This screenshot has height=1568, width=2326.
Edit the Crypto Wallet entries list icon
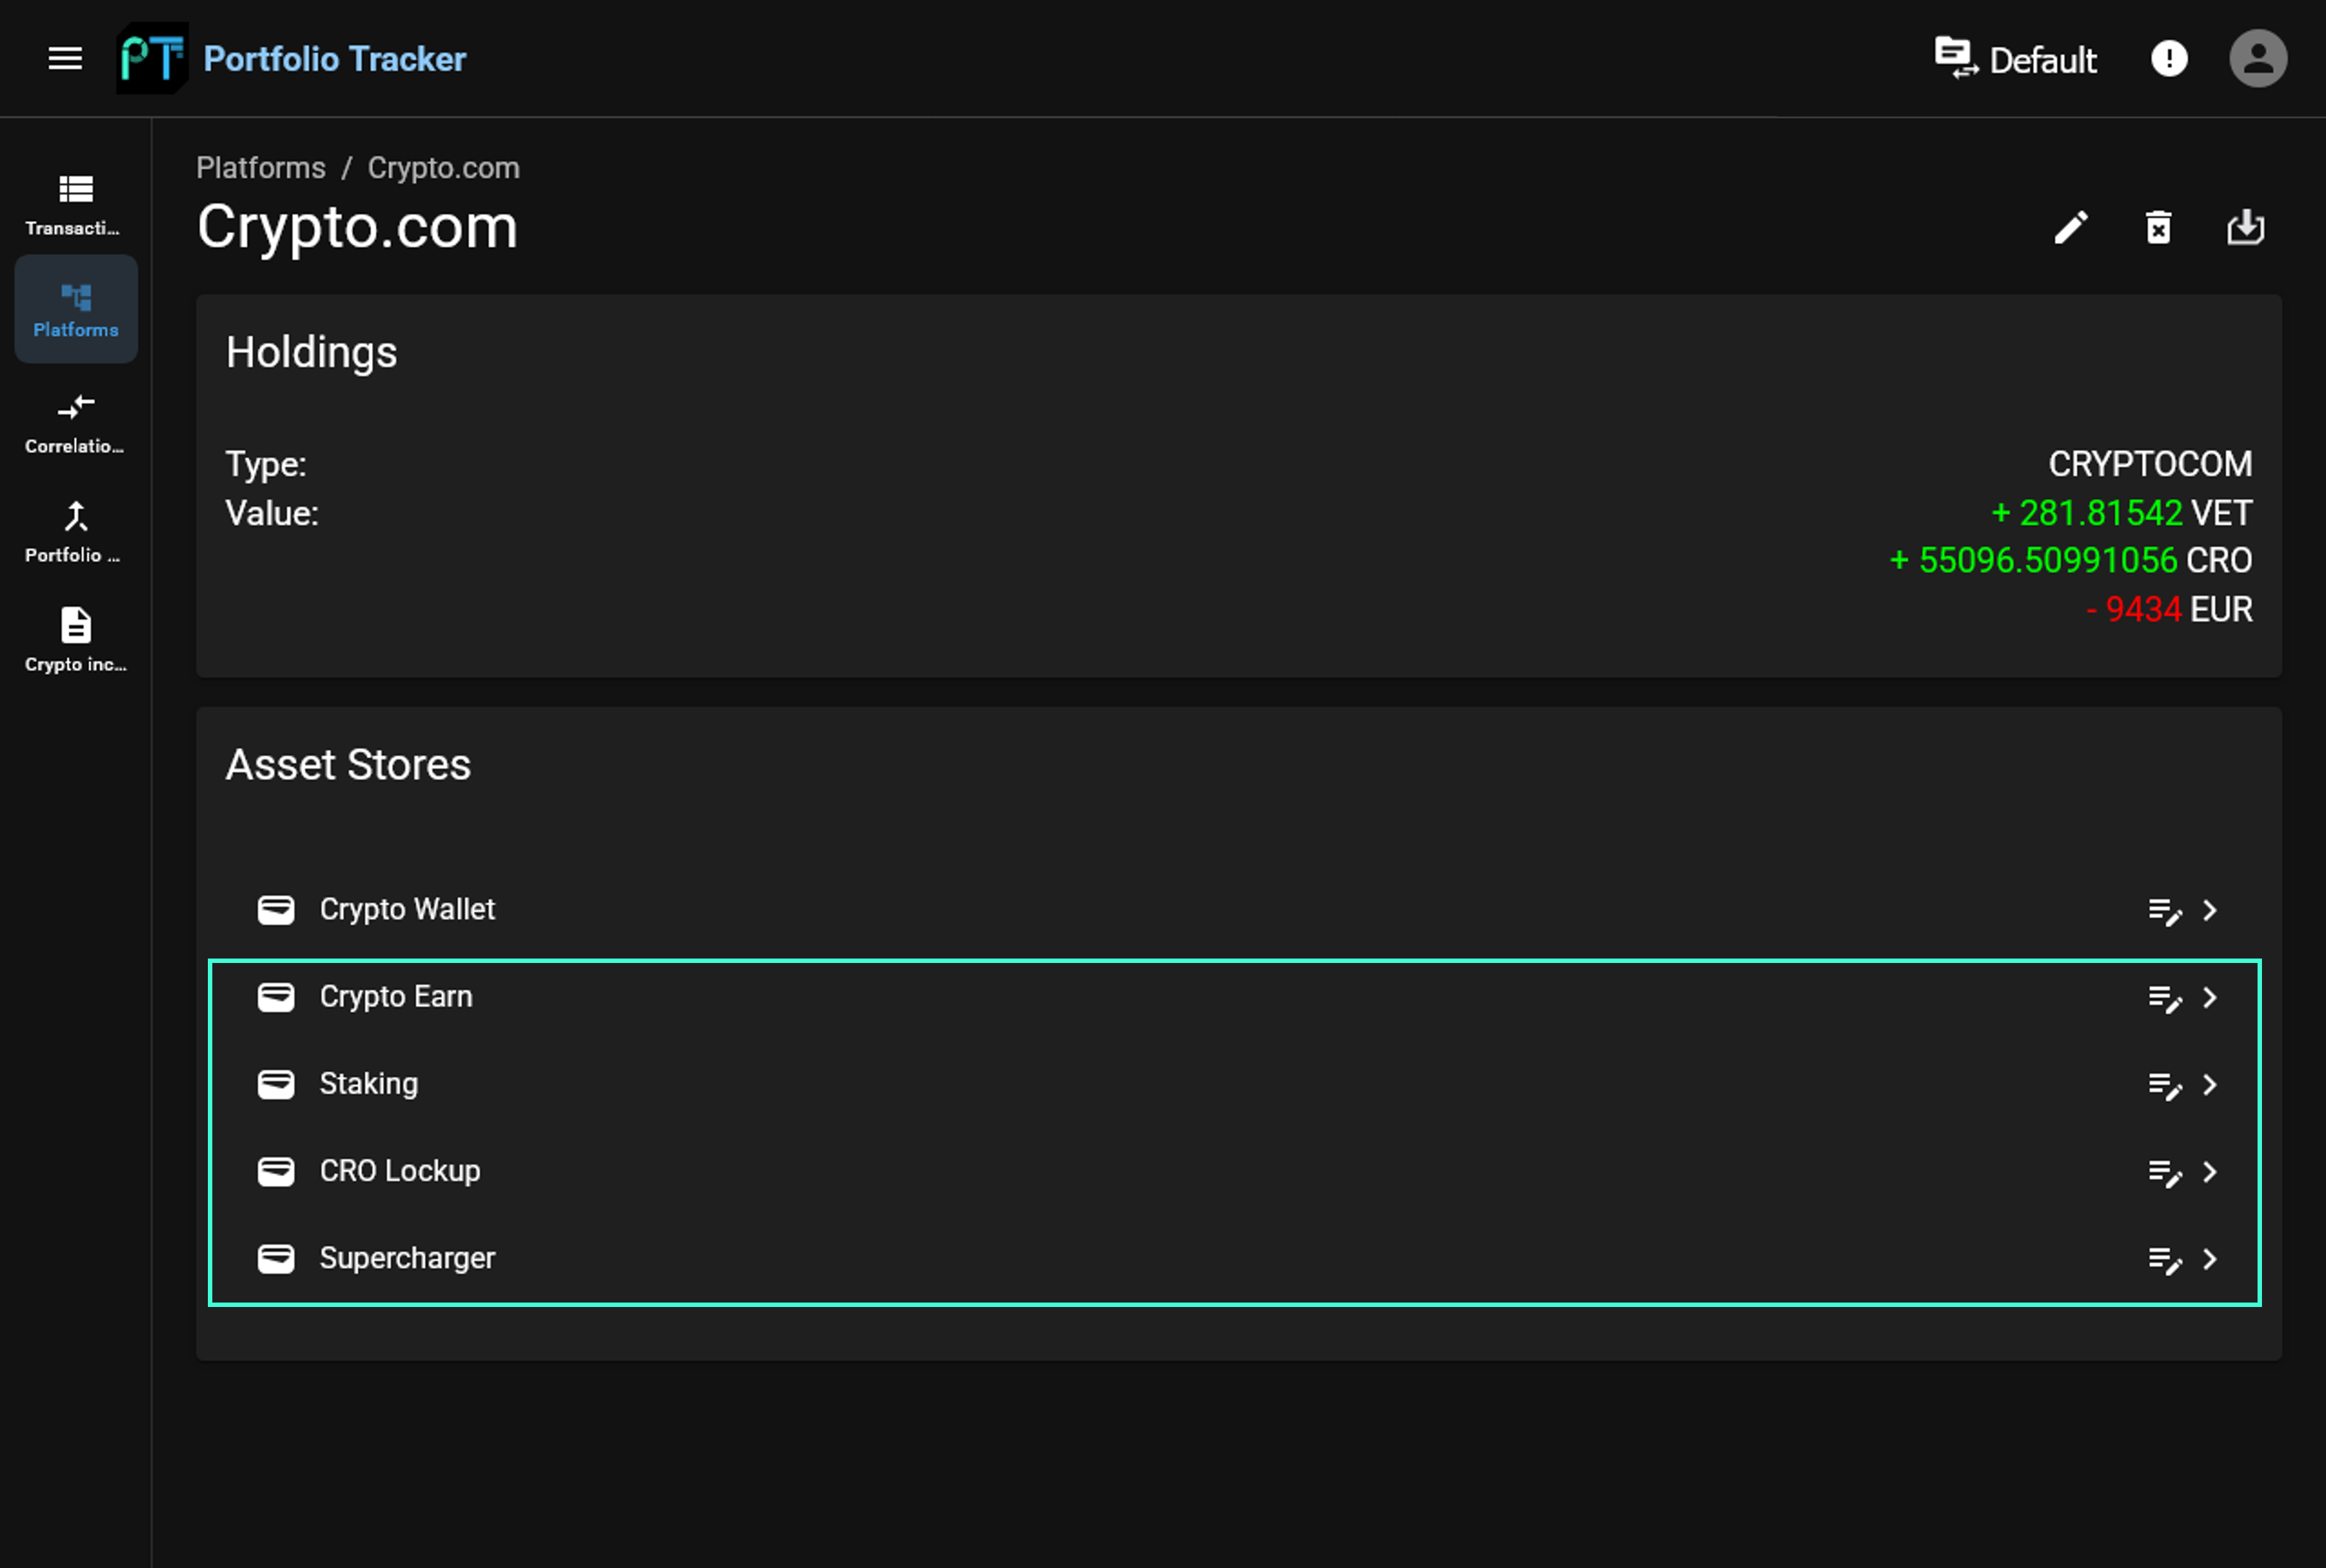[x=2164, y=911]
